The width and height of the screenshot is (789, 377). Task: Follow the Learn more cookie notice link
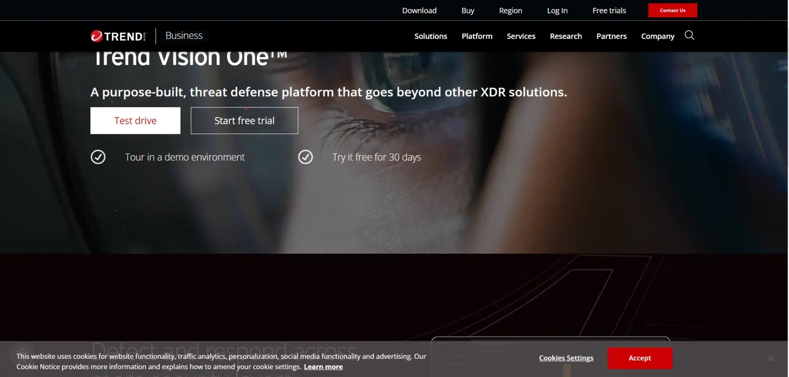323,367
